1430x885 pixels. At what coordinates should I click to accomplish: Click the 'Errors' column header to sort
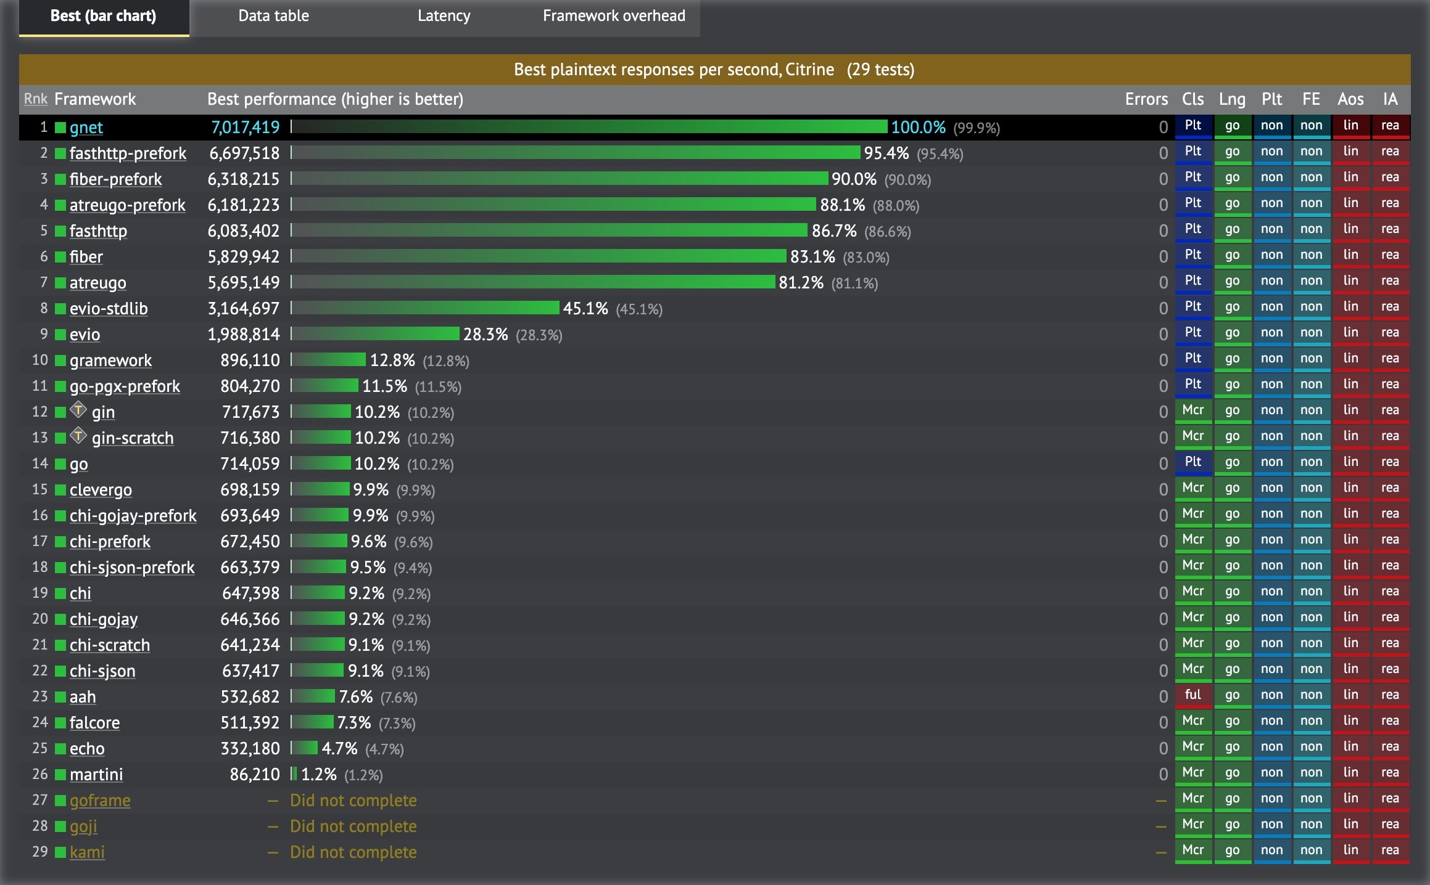1142,99
